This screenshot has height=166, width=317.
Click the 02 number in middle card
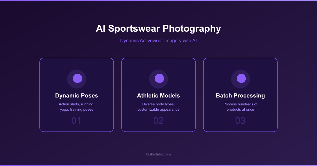[x=158, y=121]
